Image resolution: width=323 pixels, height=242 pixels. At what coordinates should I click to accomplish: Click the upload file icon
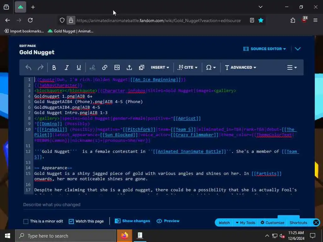tap(129, 67)
